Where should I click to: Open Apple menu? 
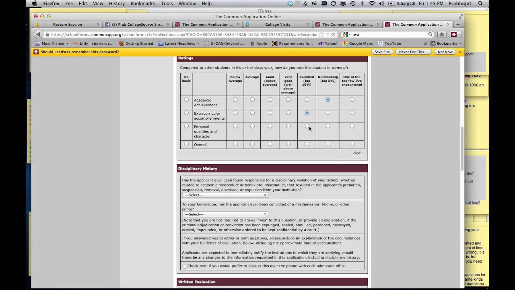(35, 4)
